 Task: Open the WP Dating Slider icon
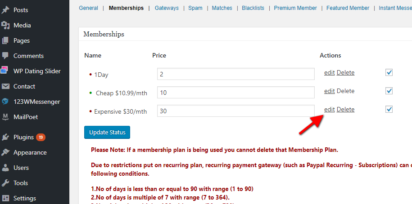tap(5, 71)
